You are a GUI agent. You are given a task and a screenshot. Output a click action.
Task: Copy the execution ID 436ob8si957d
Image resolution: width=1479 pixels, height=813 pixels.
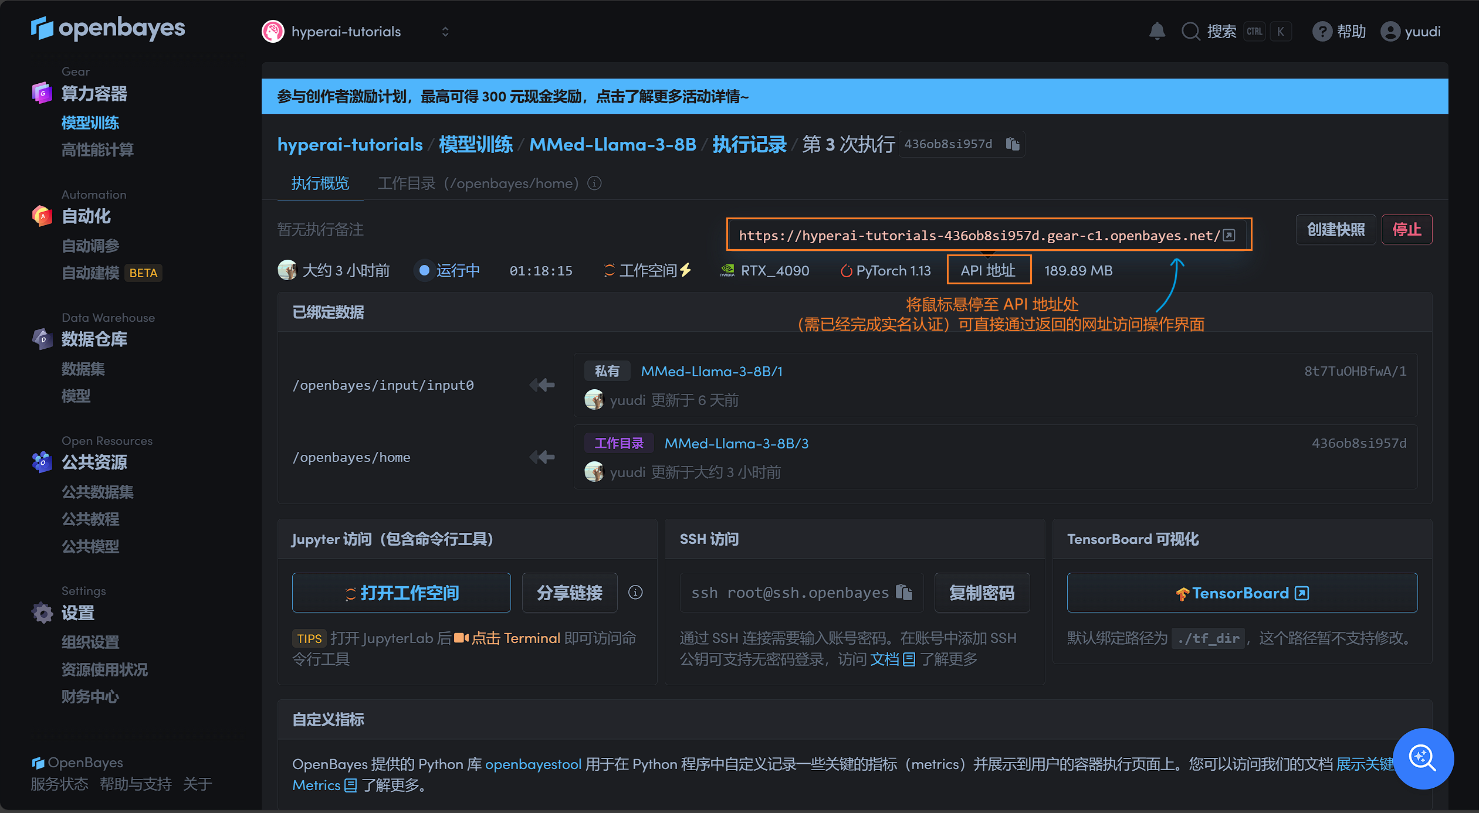pyautogui.click(x=1013, y=144)
